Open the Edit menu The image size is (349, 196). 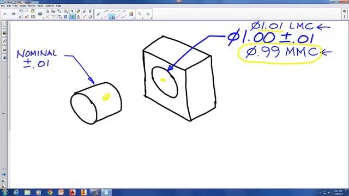(x=9, y=6)
